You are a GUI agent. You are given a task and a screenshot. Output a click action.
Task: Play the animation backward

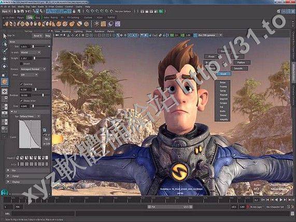click(x=276, y=200)
